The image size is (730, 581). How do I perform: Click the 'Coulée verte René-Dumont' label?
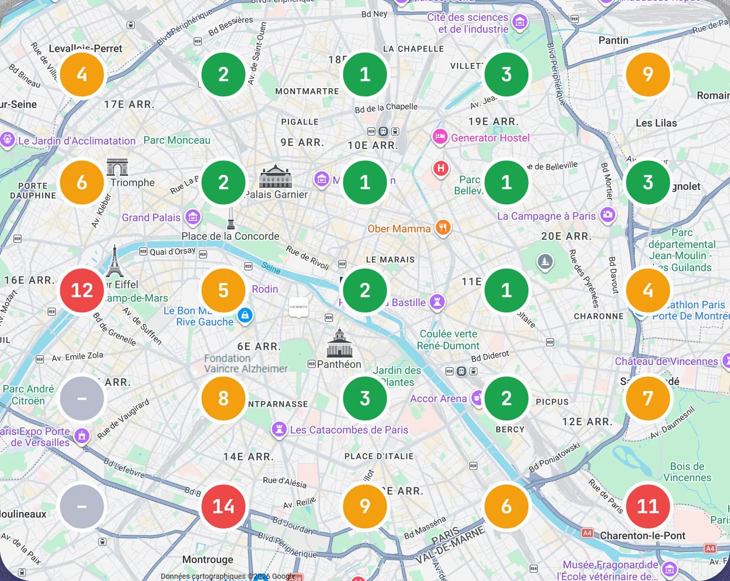tap(449, 340)
